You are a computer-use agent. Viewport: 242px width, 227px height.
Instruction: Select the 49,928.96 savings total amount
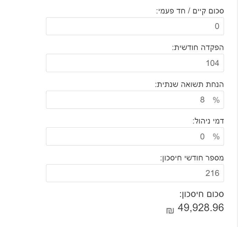tap(201, 208)
